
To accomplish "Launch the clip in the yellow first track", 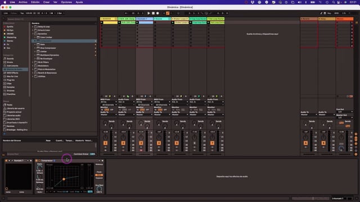I will click(x=101, y=22).
